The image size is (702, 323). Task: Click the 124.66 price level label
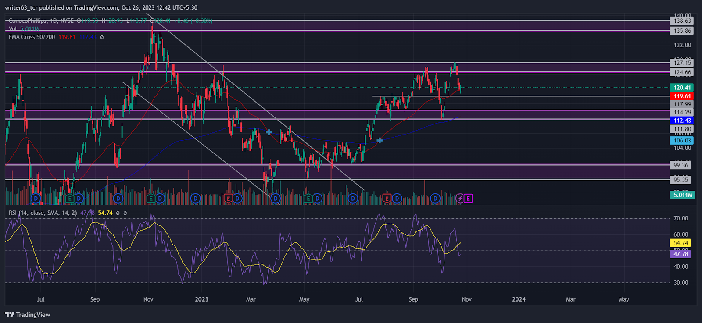coord(682,72)
